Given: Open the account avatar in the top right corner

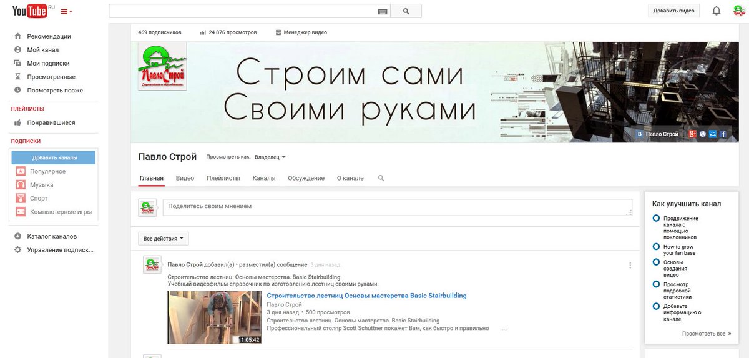Looking at the screenshot, I should 738,11.
